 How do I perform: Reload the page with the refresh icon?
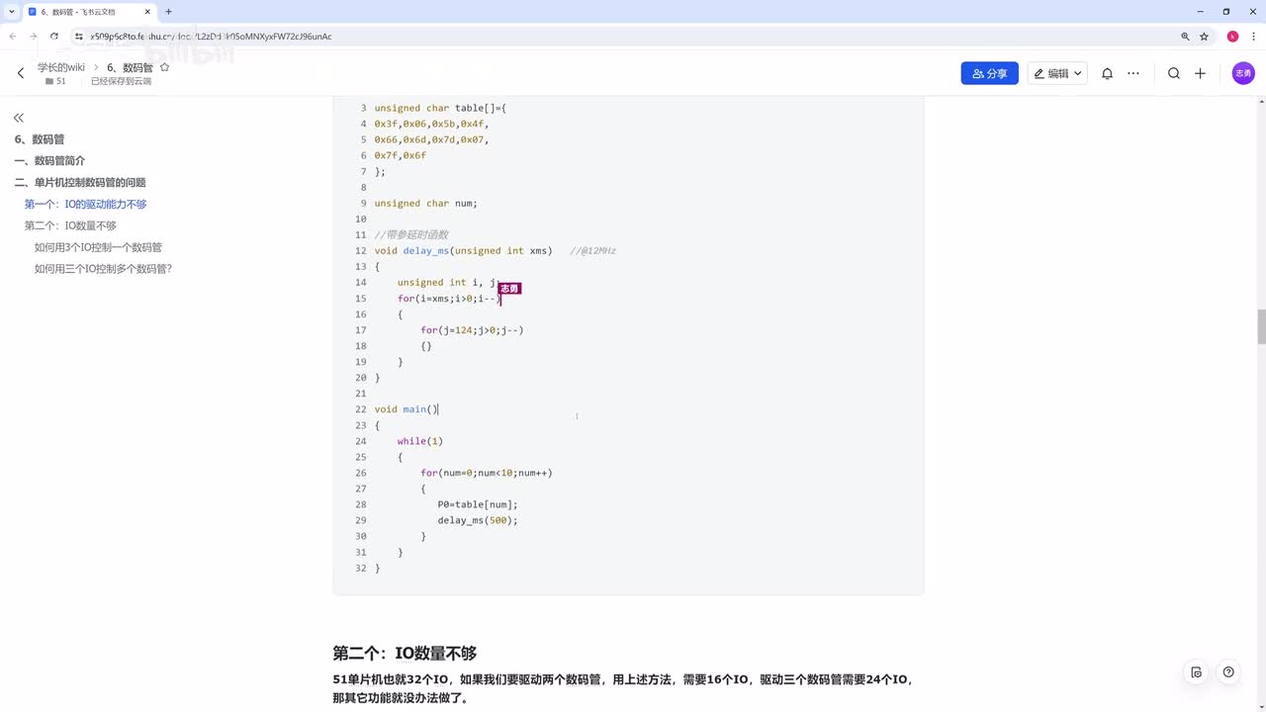53,37
